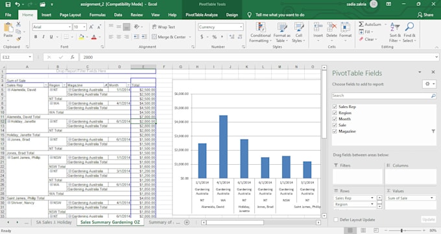Viewport: 441px width, 234px height.
Task: Click the Save icon in title bar
Action: pos(8,5)
